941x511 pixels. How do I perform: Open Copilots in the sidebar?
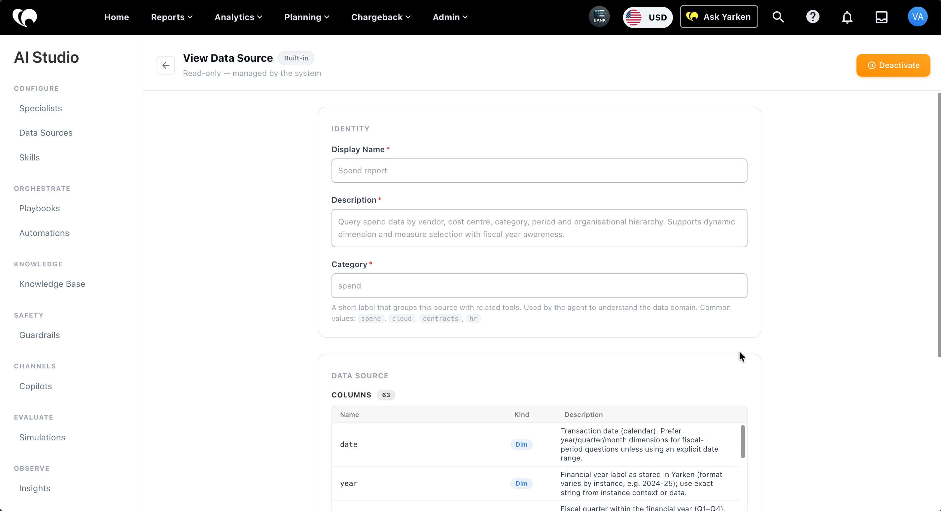[35, 387]
